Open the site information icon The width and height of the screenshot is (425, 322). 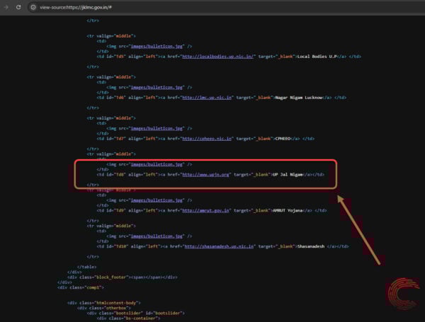click(33, 7)
